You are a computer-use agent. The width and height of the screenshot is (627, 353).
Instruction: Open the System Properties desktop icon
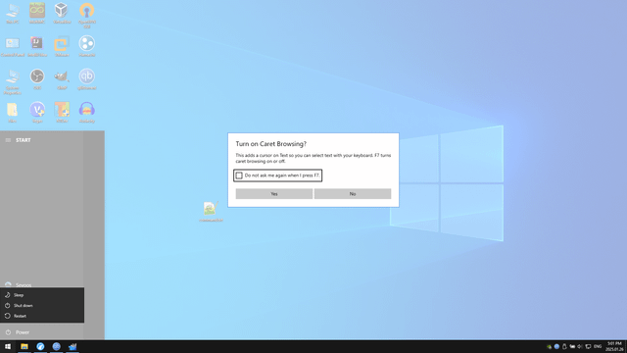13,81
